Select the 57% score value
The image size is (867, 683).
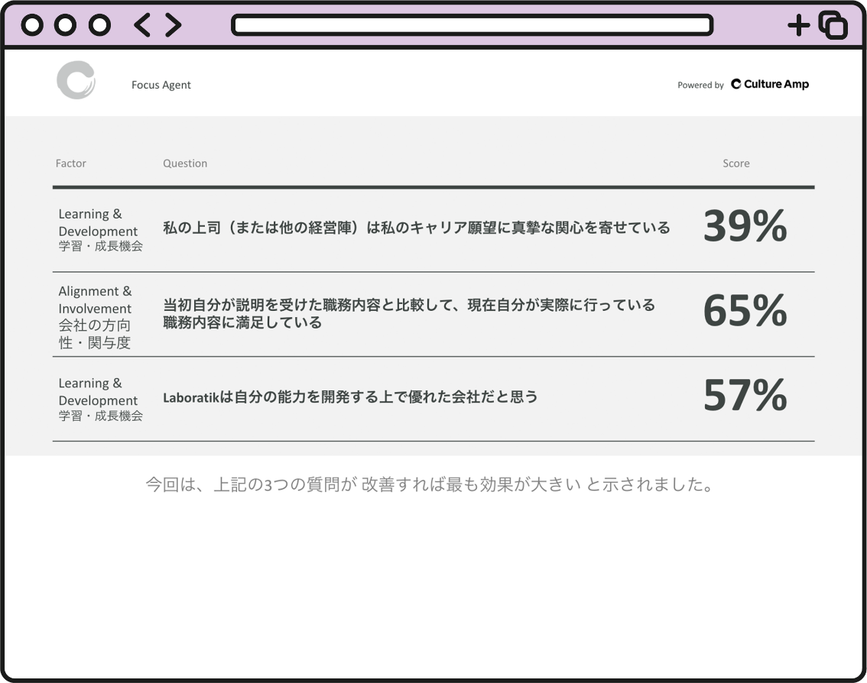(x=745, y=396)
